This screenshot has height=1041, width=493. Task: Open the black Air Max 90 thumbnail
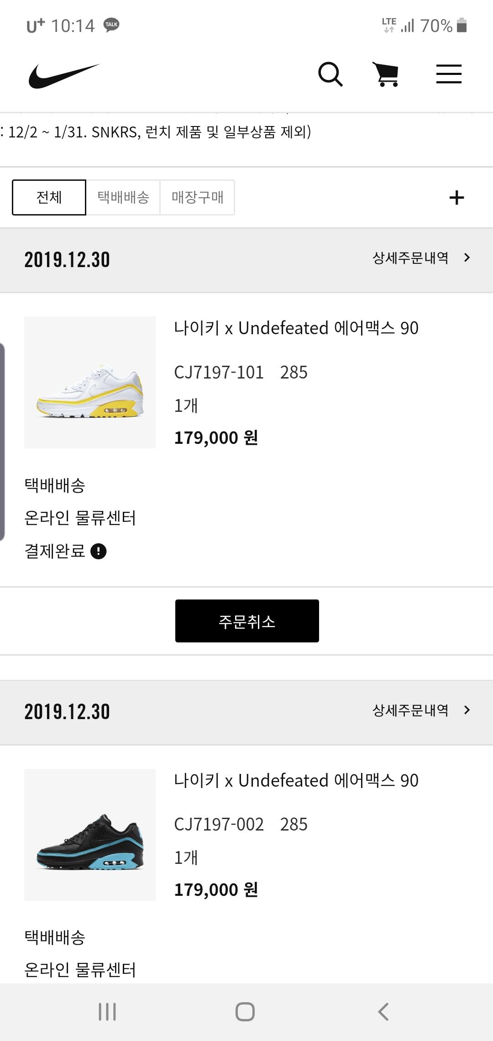90,835
